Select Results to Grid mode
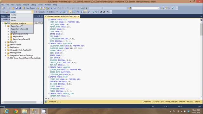Image resolution: width=203 pixels, height=114 pixels. pyautogui.click(x=86, y=12)
